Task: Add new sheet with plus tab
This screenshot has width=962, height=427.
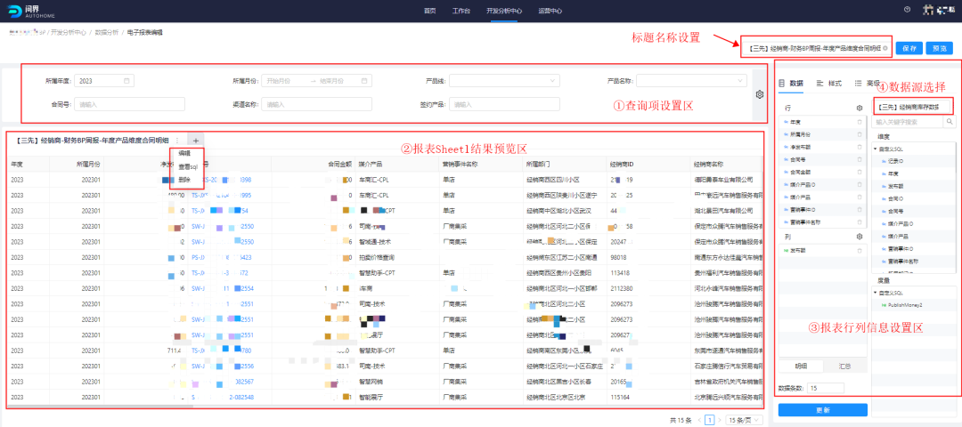Action: 196,141
